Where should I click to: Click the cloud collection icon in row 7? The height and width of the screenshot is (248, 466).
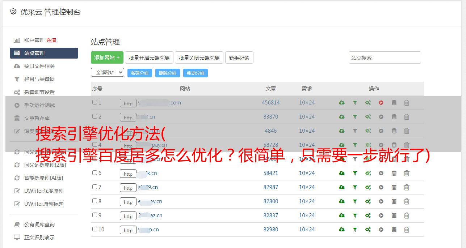[x=342, y=187]
